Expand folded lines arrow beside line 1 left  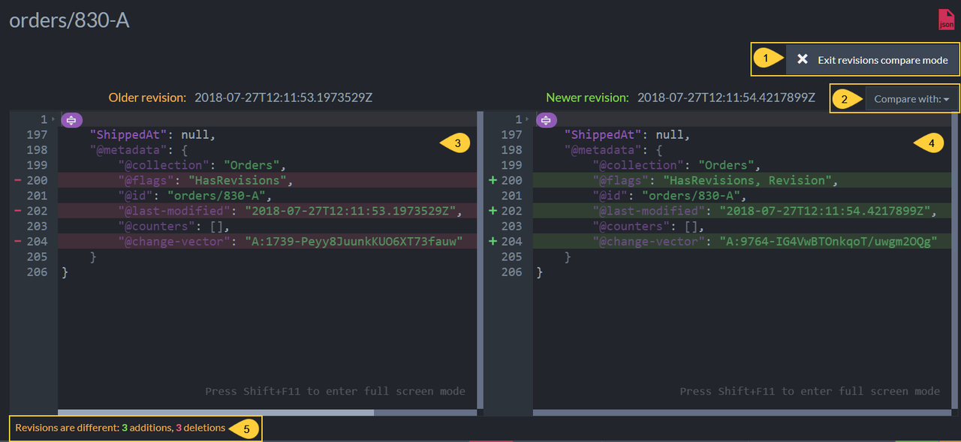[x=53, y=119]
